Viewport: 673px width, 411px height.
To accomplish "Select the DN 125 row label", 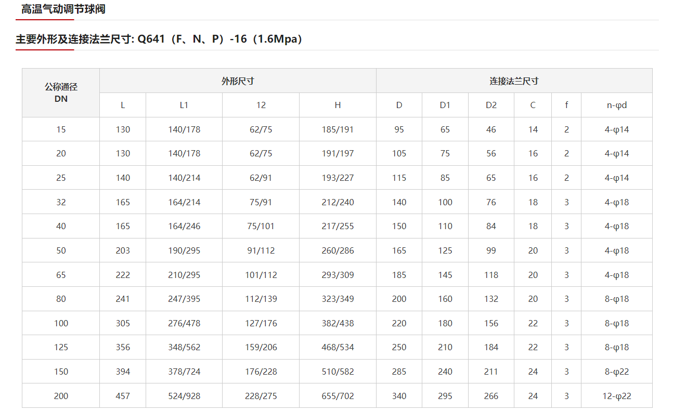I will pyautogui.click(x=61, y=347).
